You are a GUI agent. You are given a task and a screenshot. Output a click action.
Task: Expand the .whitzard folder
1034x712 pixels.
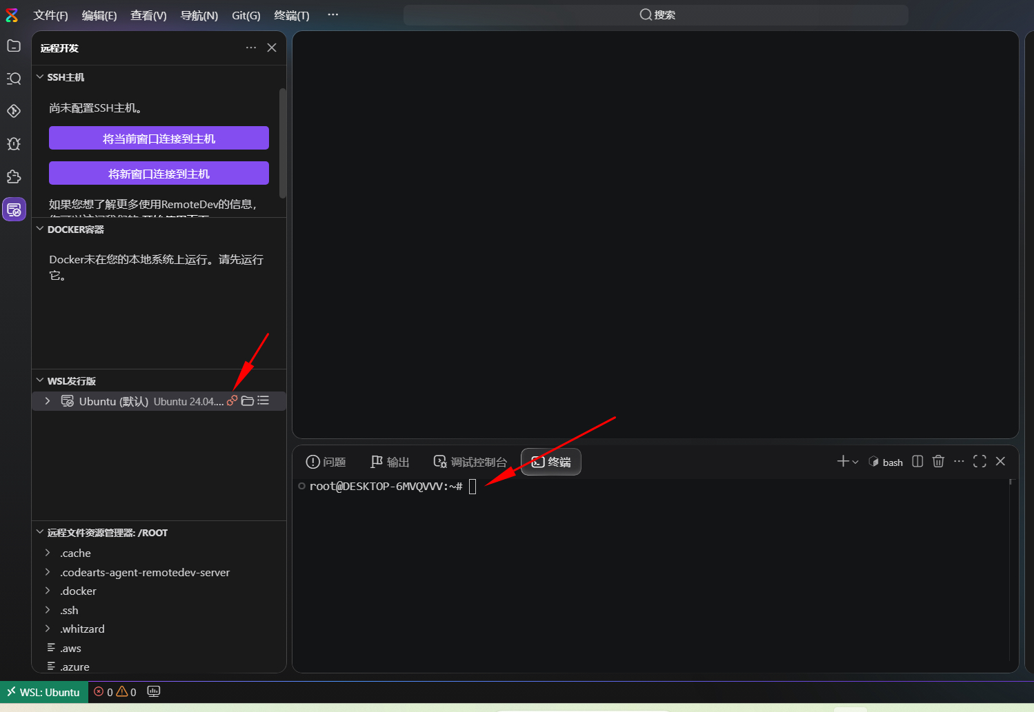(48, 629)
